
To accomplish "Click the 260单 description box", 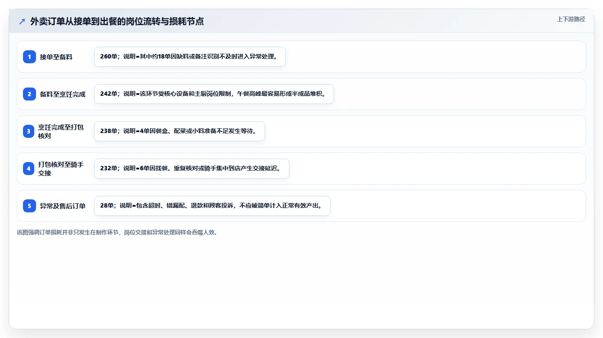I will tap(190, 57).
